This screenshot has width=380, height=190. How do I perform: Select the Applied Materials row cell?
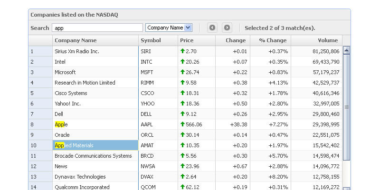[95, 145]
